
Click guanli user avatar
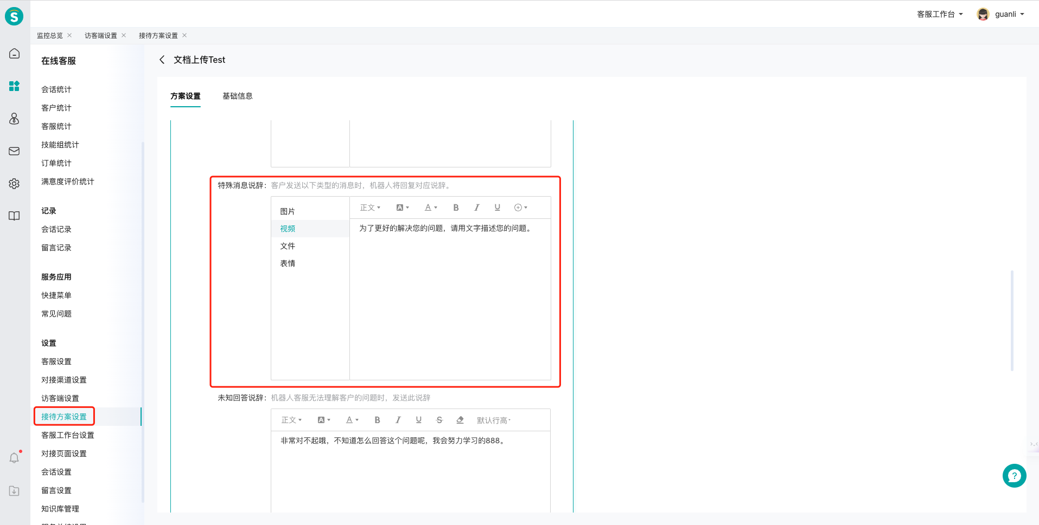click(x=983, y=14)
